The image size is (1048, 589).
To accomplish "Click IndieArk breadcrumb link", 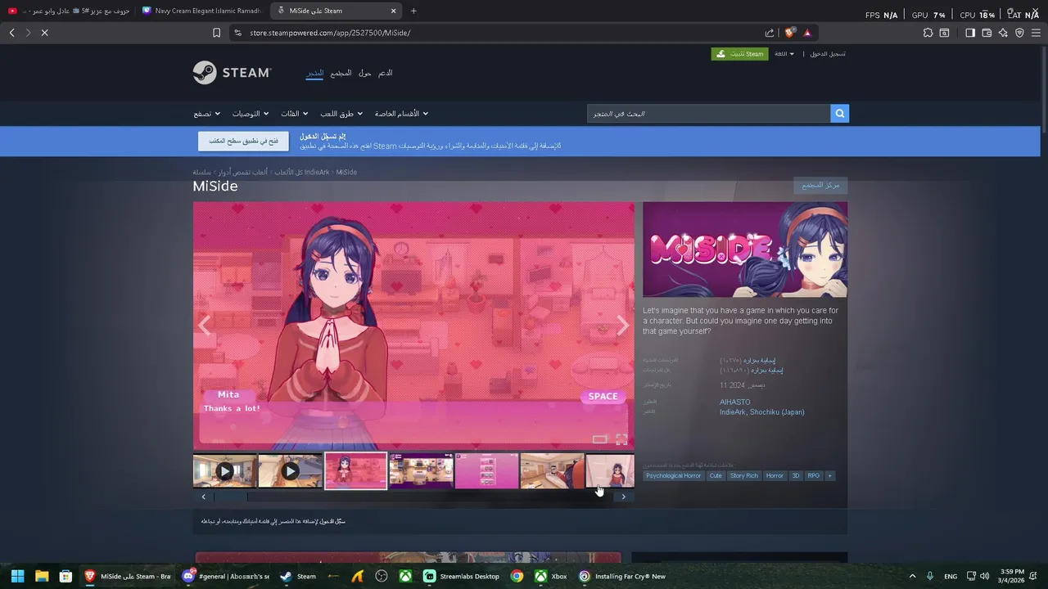I will tap(317, 172).
